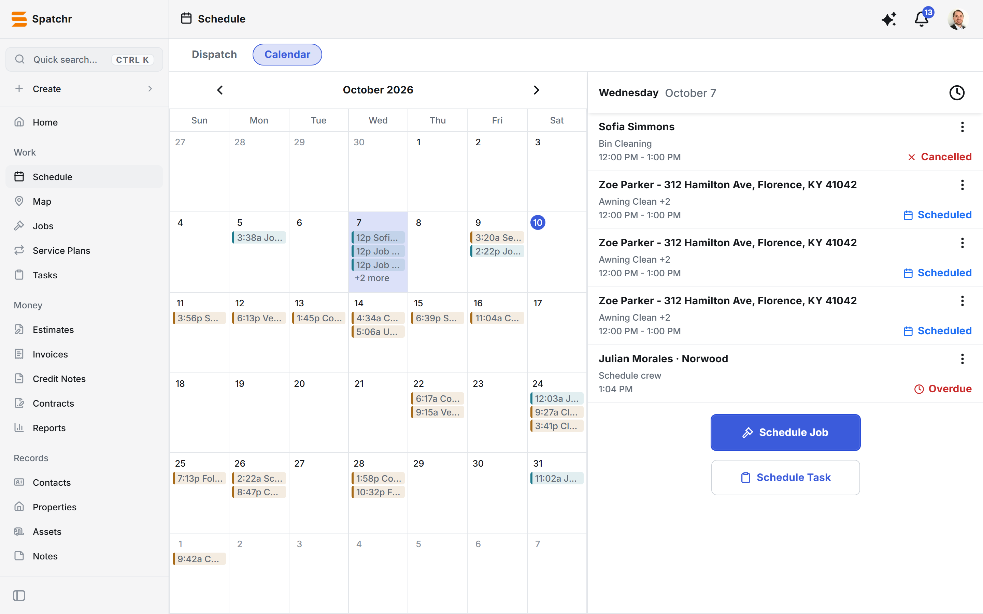Click the Schedule Job button
This screenshot has width=983, height=614.
[x=785, y=433]
